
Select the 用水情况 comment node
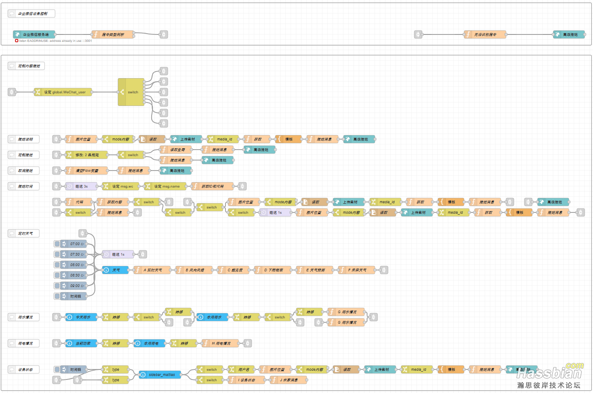pyautogui.click(x=24, y=317)
